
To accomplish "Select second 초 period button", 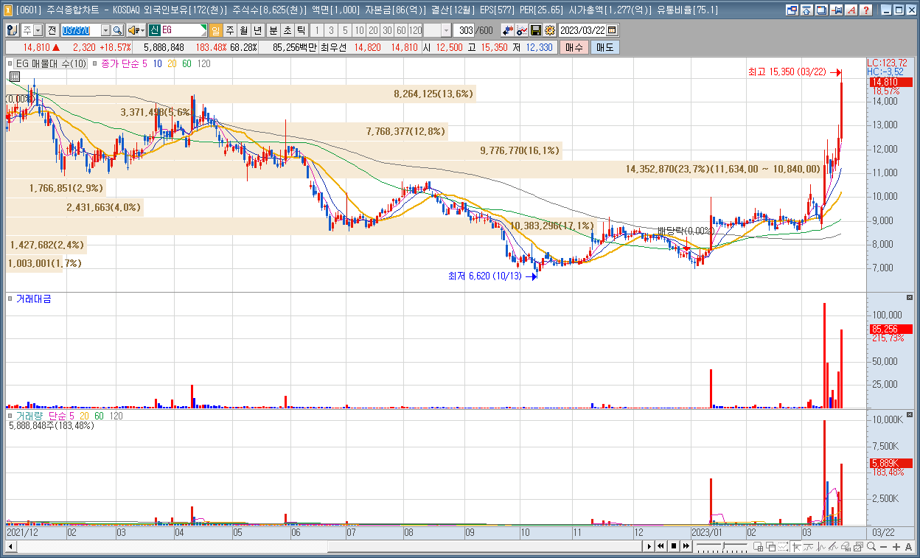I will (x=287, y=30).
